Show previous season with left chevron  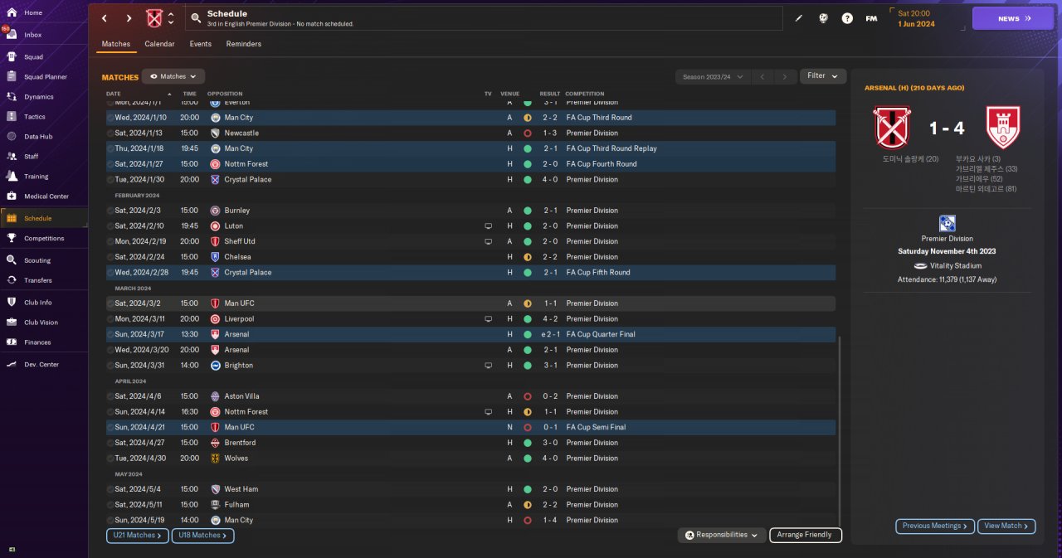pyautogui.click(x=762, y=76)
